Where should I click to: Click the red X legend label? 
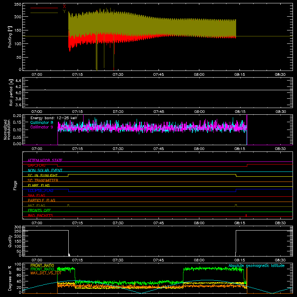tap(64, 6)
